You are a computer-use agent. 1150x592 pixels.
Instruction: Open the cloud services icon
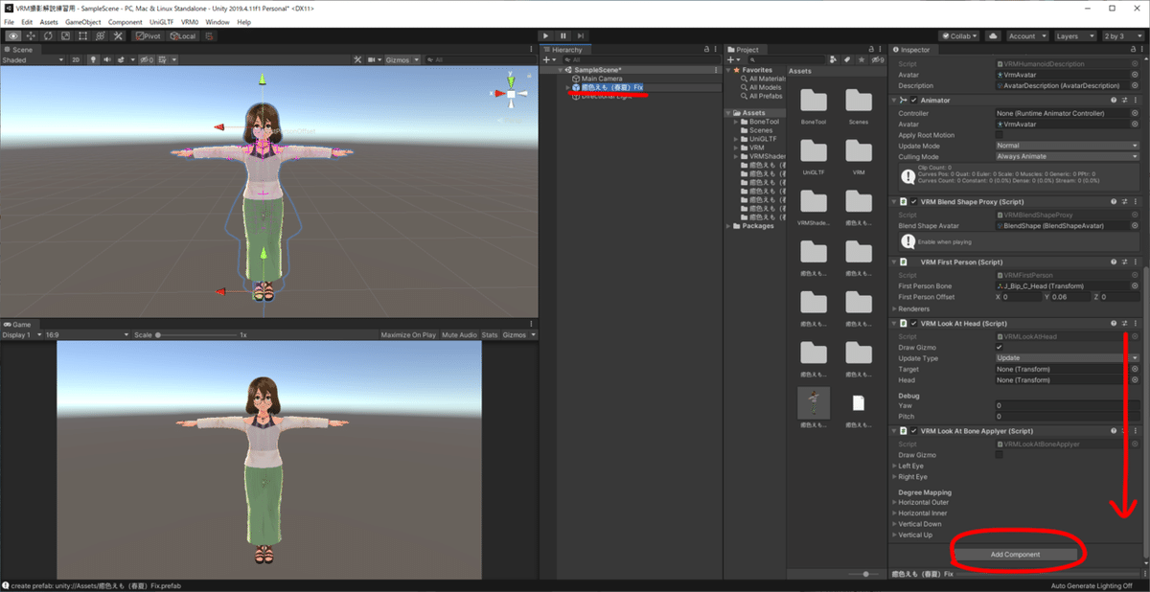coord(993,35)
